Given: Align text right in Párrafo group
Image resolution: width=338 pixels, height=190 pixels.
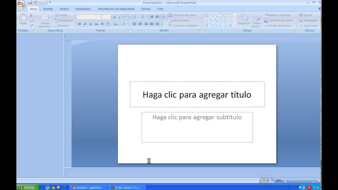Looking at the screenshot, I should tap(146, 24).
